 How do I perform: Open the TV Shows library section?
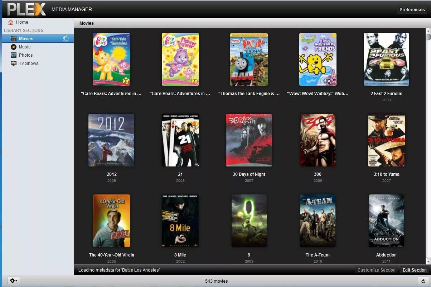tap(38, 63)
